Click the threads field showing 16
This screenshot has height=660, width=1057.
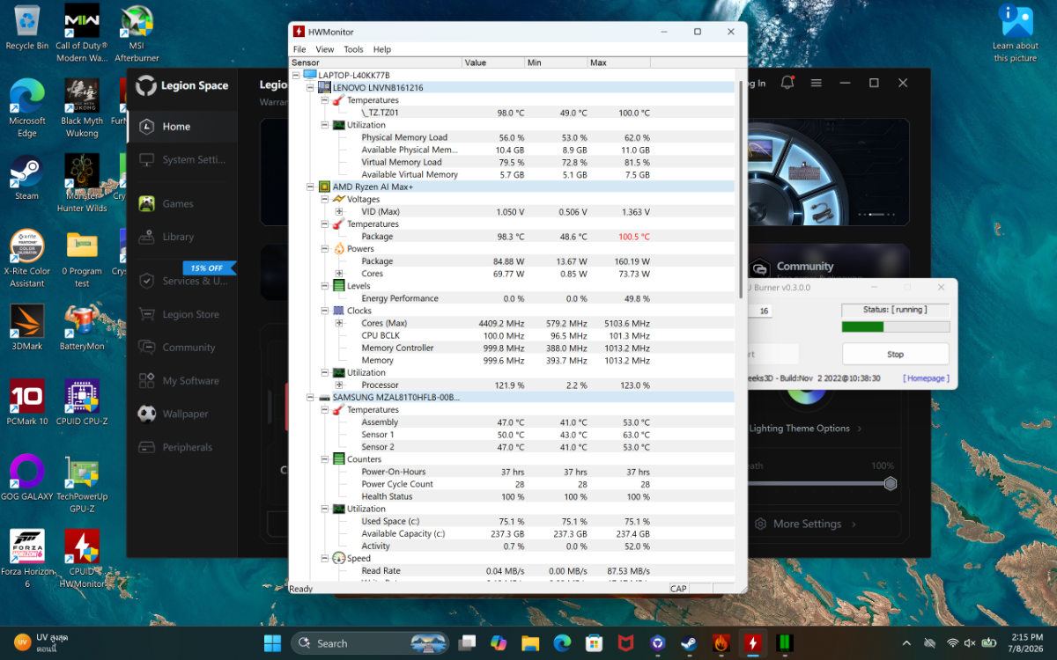tap(759, 311)
